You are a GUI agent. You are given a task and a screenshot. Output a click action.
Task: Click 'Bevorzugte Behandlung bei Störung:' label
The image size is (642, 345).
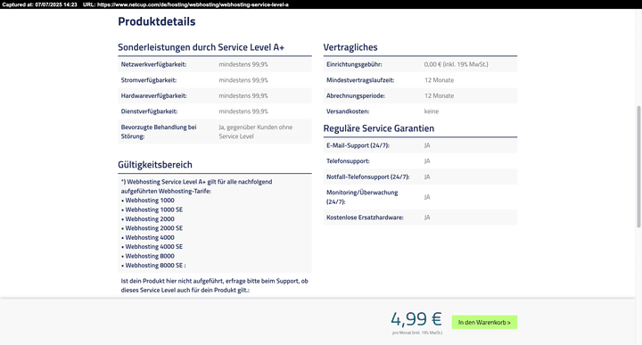coord(159,131)
